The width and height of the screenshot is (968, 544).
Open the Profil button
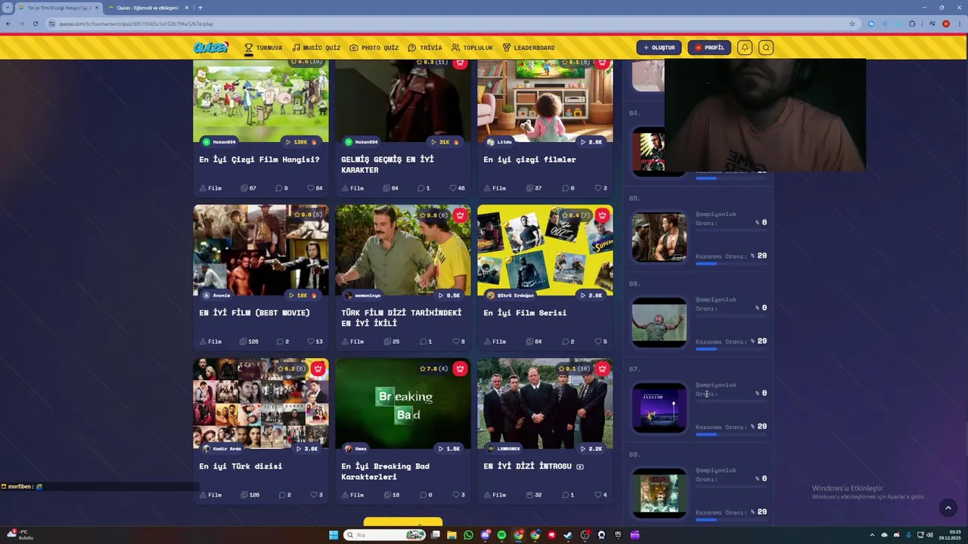tap(709, 48)
